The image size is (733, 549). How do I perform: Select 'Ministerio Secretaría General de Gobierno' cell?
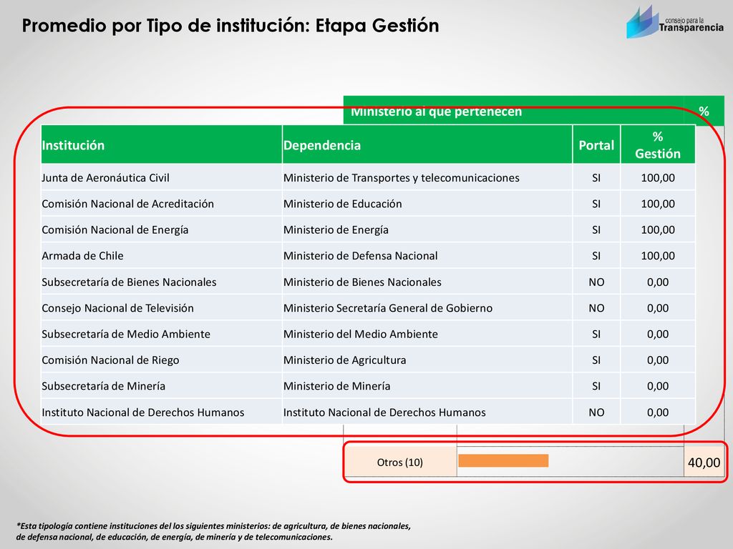[x=427, y=308]
